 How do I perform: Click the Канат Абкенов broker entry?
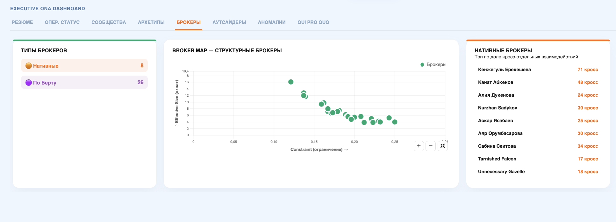click(x=538, y=82)
